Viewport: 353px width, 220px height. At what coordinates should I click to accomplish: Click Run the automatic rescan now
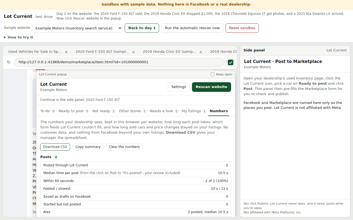pyautogui.click(x=192, y=28)
